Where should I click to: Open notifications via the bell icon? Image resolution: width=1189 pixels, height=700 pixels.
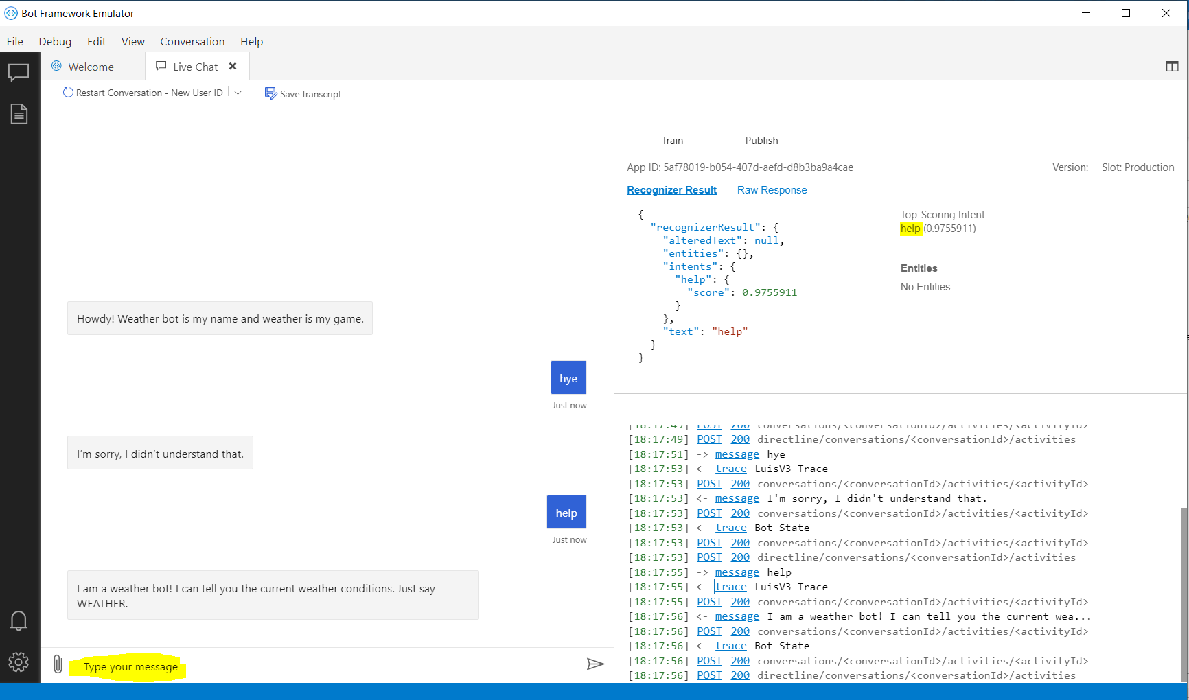(x=19, y=620)
